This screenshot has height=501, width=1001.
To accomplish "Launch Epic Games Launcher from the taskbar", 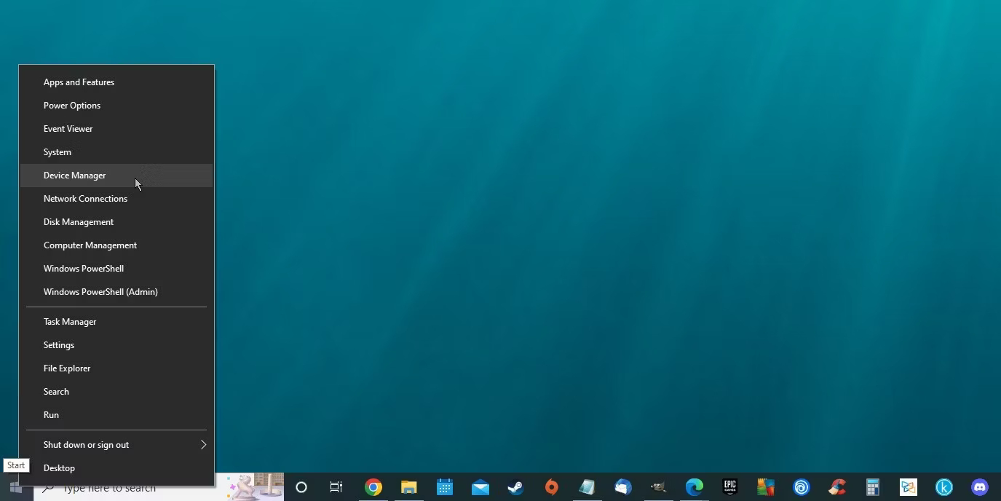I will (730, 487).
